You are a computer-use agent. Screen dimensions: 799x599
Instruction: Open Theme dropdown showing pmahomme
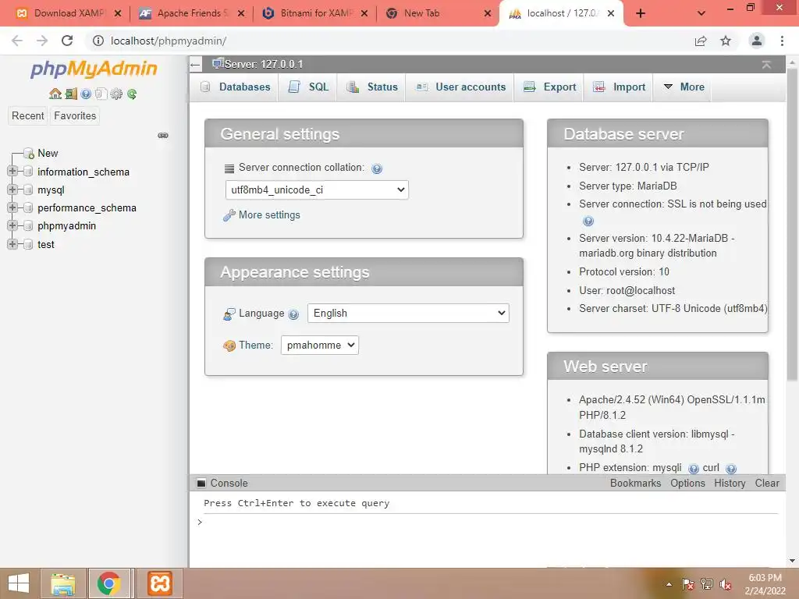[x=319, y=346]
